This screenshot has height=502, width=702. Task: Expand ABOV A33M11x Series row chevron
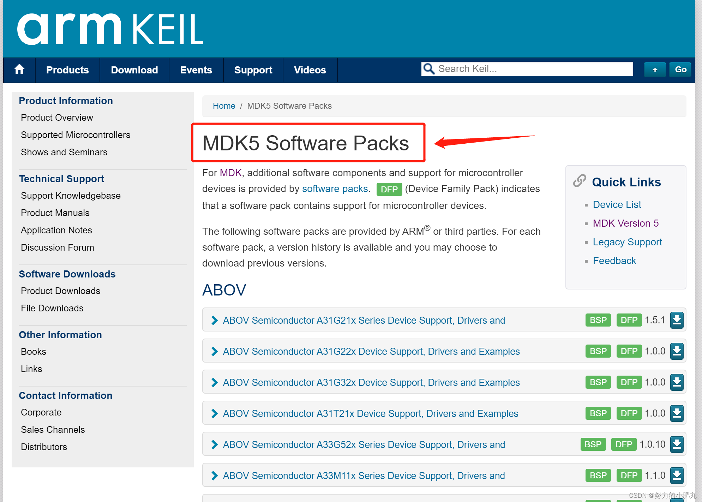(x=214, y=476)
